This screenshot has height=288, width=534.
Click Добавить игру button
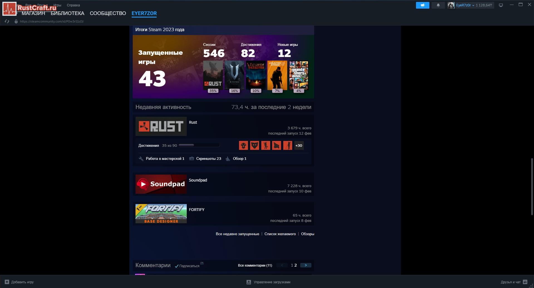pyautogui.click(x=19, y=282)
